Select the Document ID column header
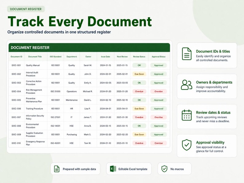 pos(16,56)
